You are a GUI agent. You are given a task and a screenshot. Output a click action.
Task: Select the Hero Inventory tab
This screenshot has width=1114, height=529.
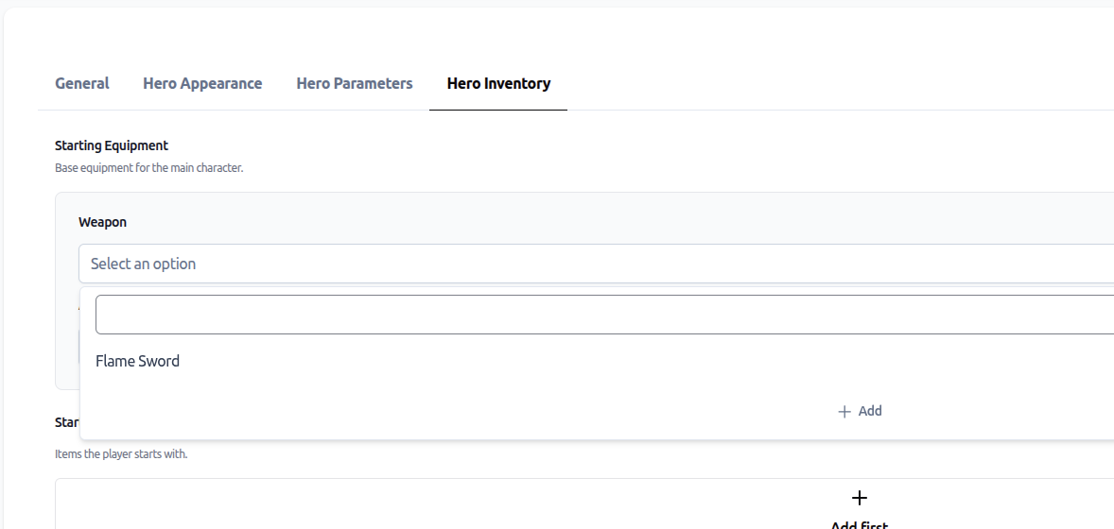point(498,83)
